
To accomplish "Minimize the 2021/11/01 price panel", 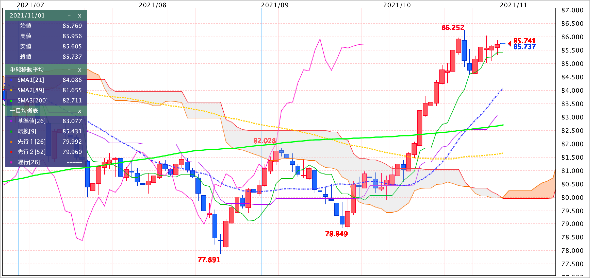I will tap(69, 16).
